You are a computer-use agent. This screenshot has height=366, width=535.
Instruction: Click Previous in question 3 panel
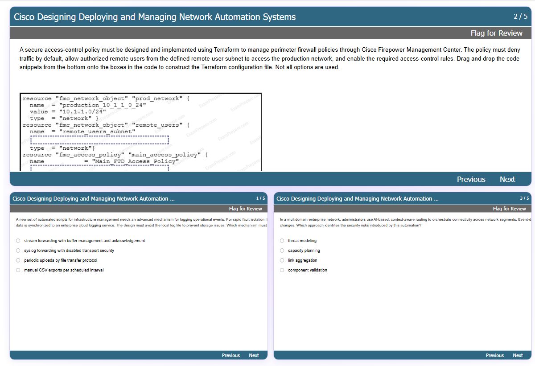495,355
